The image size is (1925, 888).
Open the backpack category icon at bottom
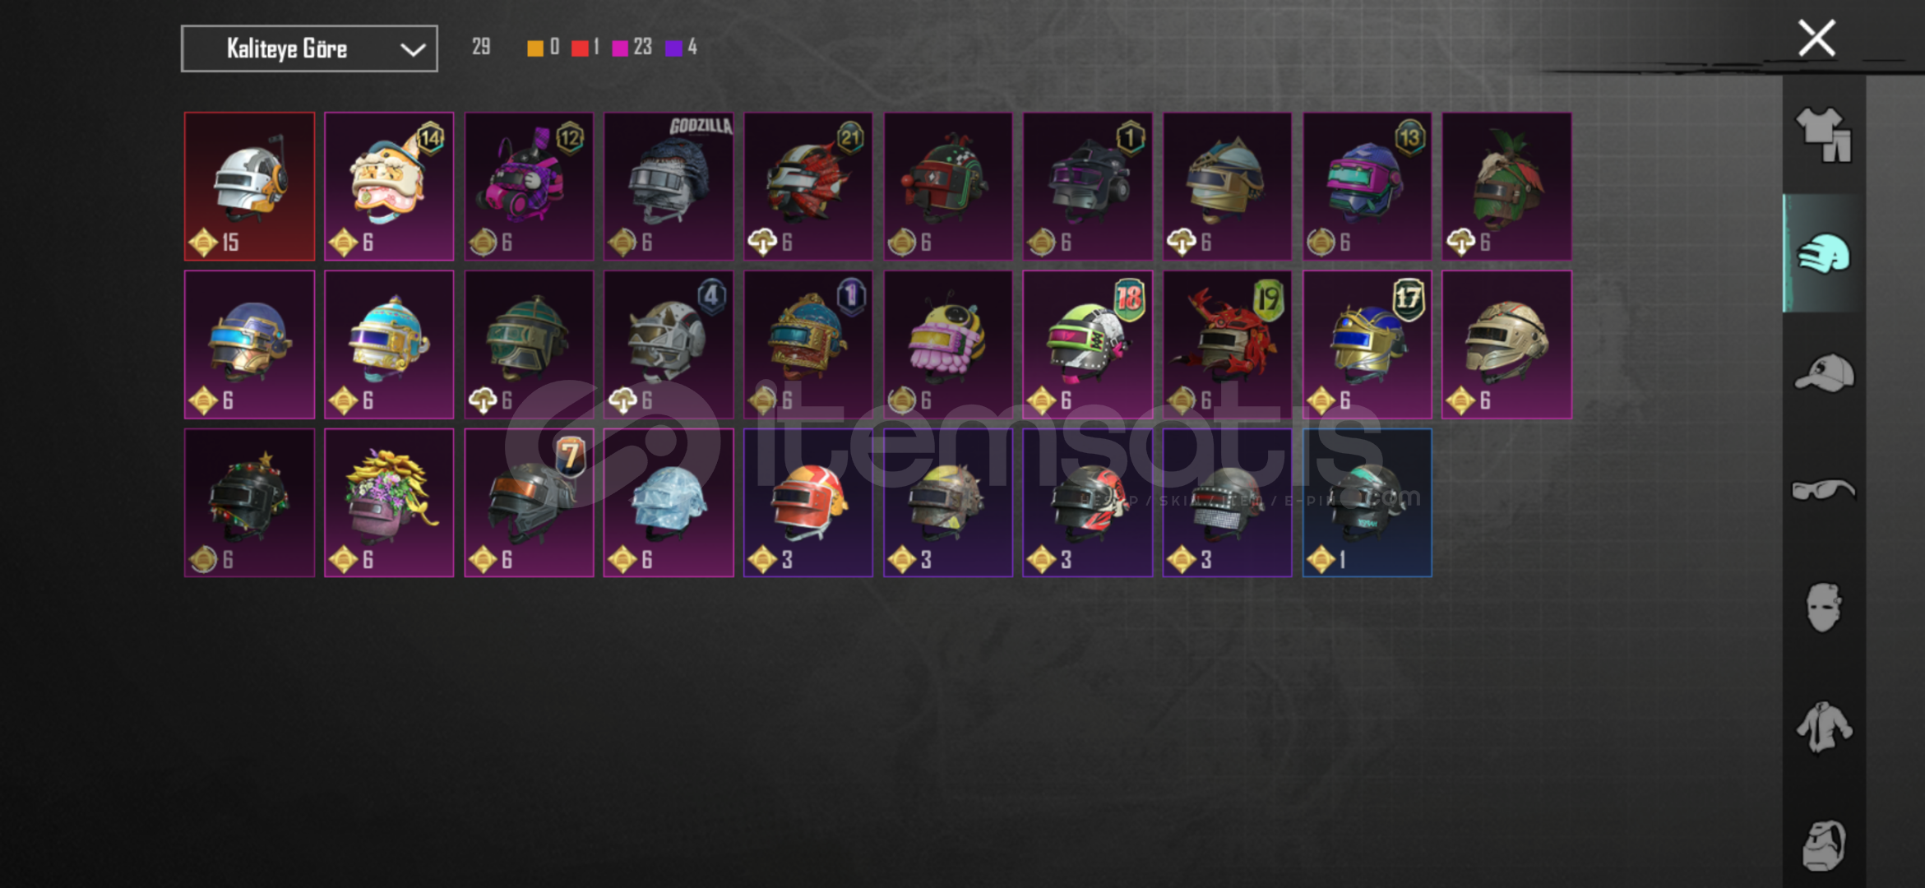click(1823, 845)
